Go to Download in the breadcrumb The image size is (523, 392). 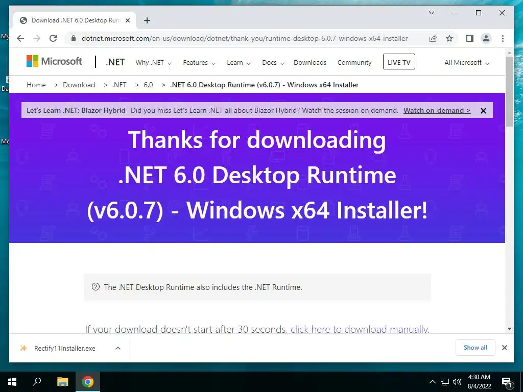click(x=79, y=85)
